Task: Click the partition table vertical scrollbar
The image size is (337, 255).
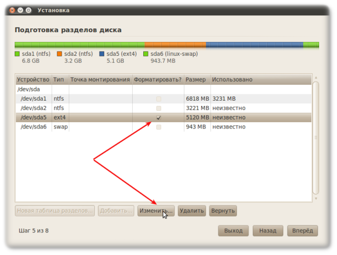Action: click(x=315, y=137)
